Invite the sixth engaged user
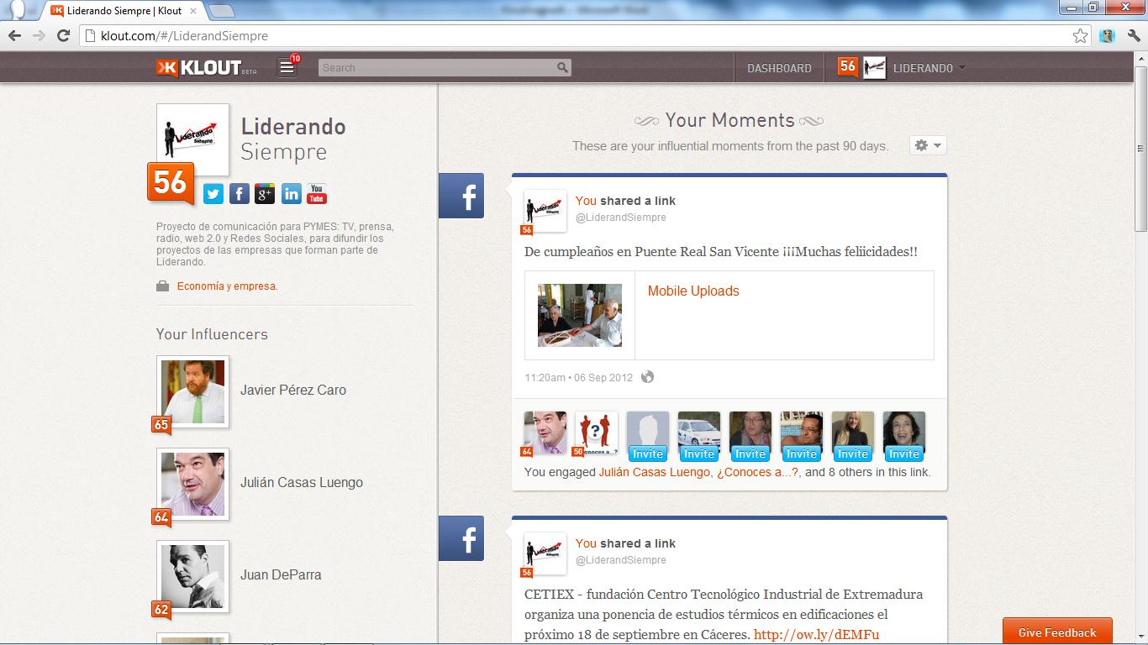1148x645 pixels. click(802, 454)
